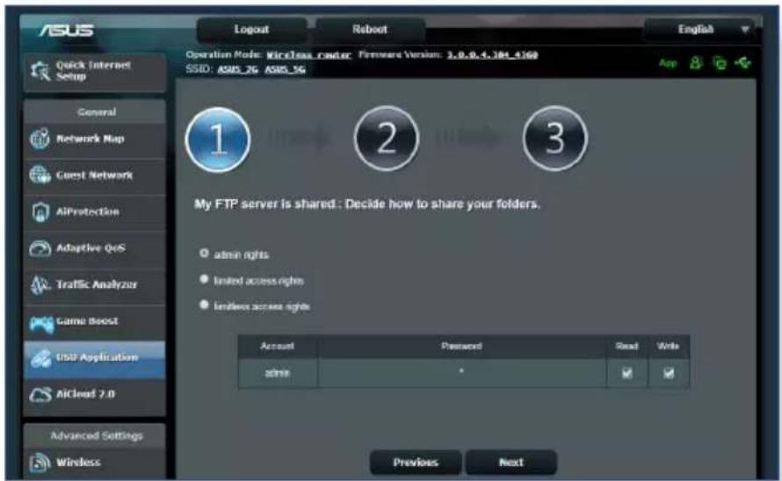This screenshot has width=782, height=481.
Task: Open Game Boost menu item
Action: coord(95,321)
